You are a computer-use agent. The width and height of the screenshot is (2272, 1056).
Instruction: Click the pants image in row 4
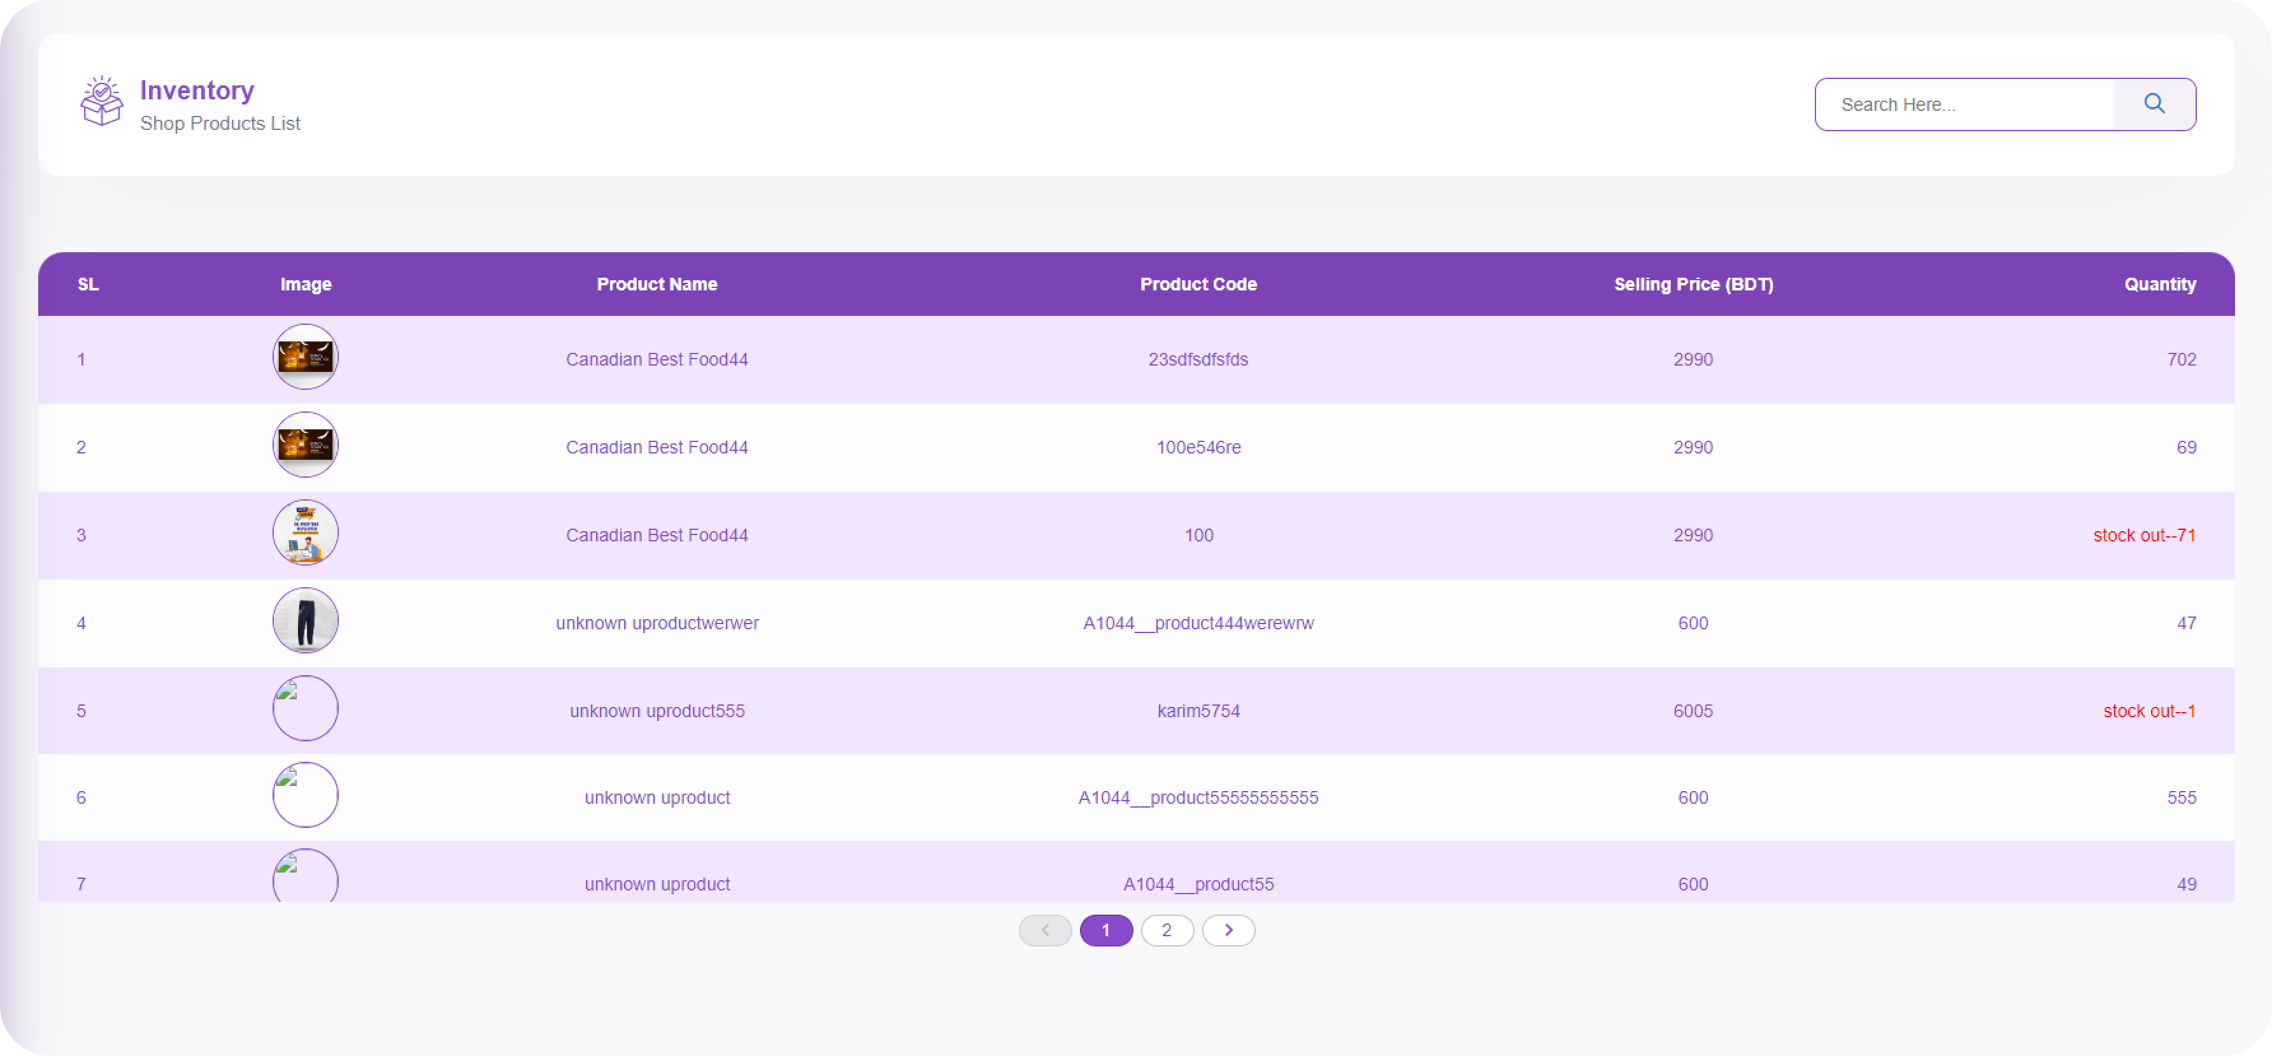coord(305,620)
